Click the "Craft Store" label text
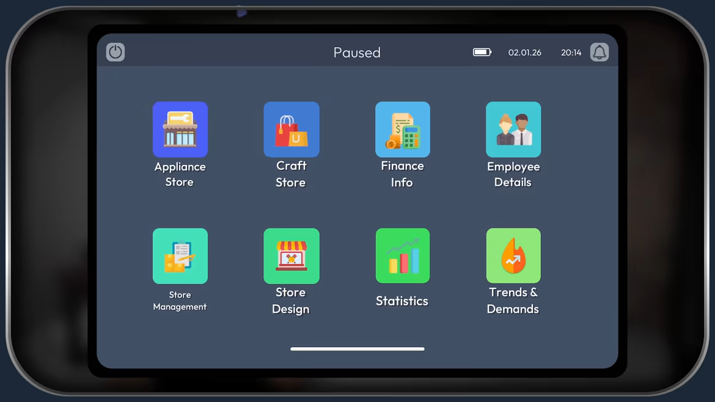Screen dimensions: 715x402 click(x=291, y=174)
